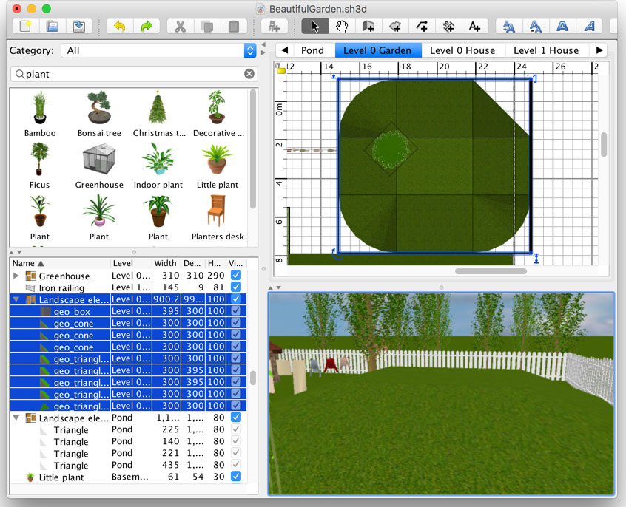Activate the Create walls tool
This screenshot has width=626, height=507.
368,27
